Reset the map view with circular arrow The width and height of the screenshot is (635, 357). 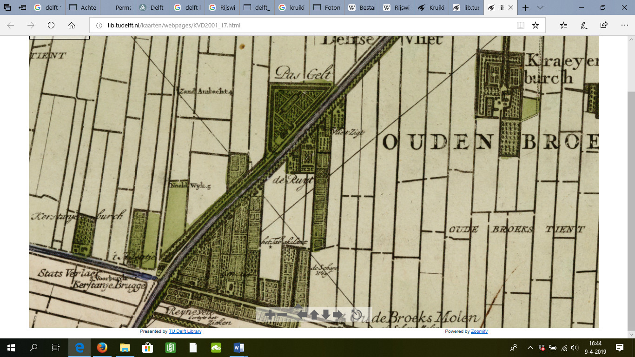point(357,315)
